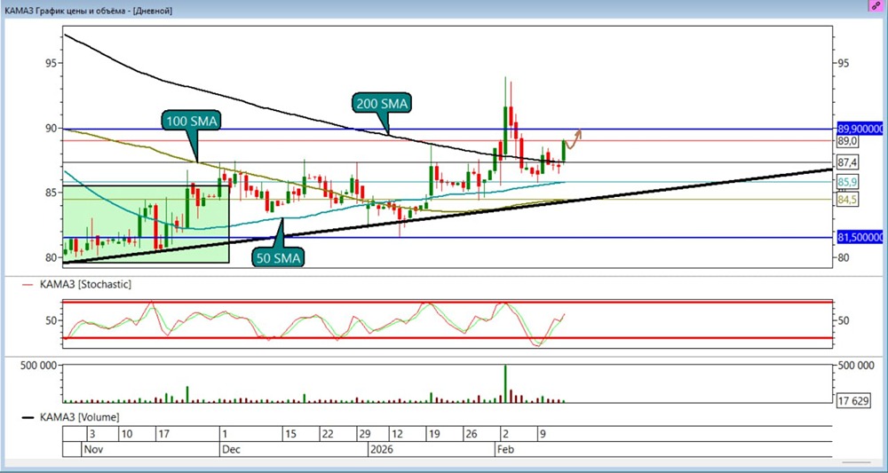Image resolution: width=888 pixels, height=473 pixels.
Task: Select the Nov month label on timeline
Action: (x=93, y=450)
